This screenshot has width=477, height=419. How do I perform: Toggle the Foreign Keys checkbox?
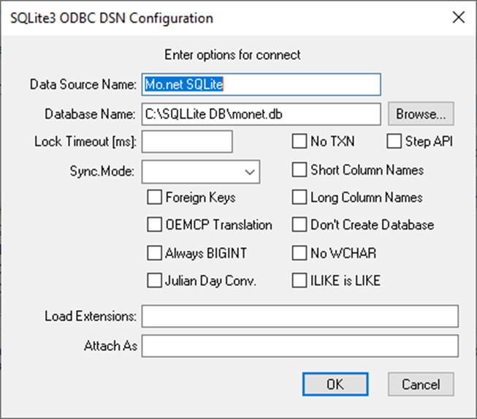click(x=154, y=197)
